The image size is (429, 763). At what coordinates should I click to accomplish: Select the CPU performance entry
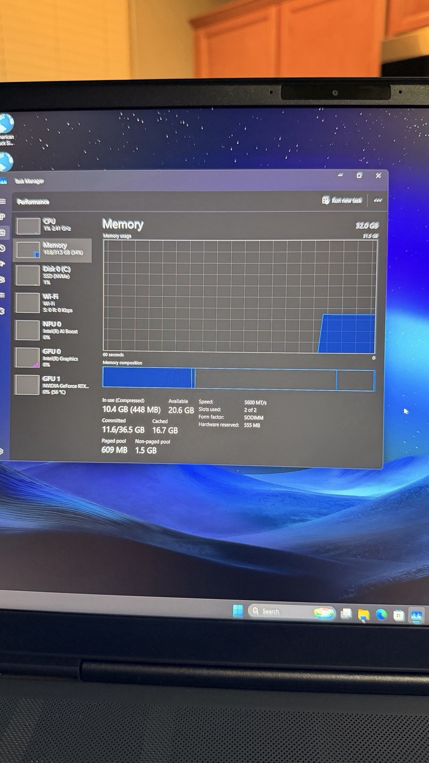53,225
